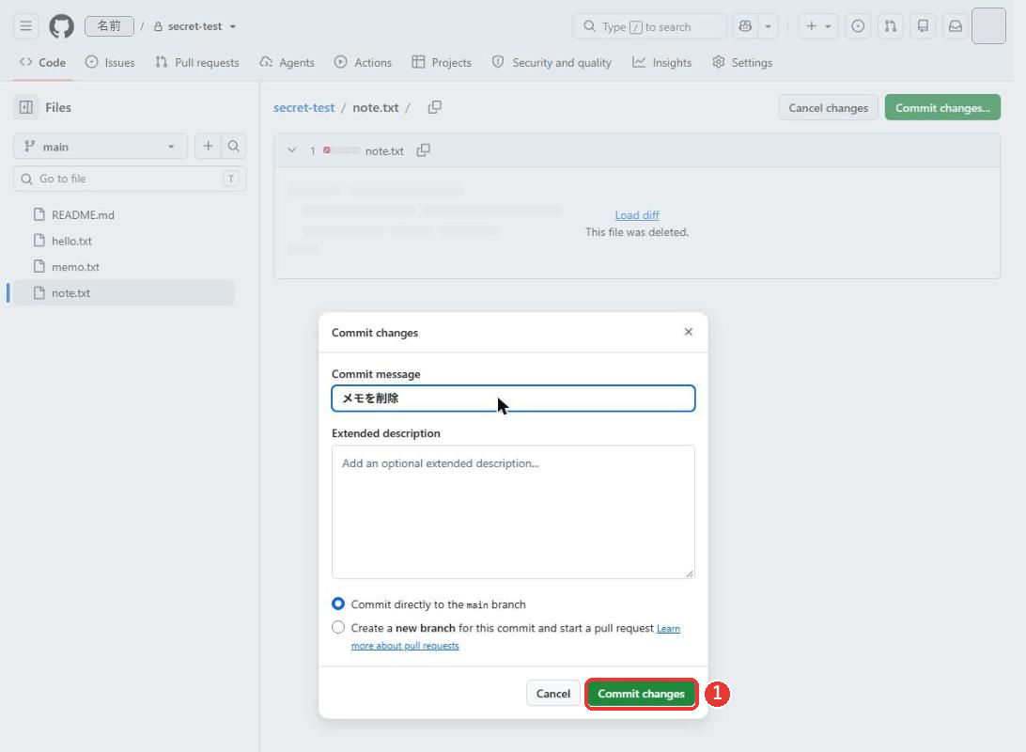
Task: Click the Load diff link
Action: coord(637,215)
